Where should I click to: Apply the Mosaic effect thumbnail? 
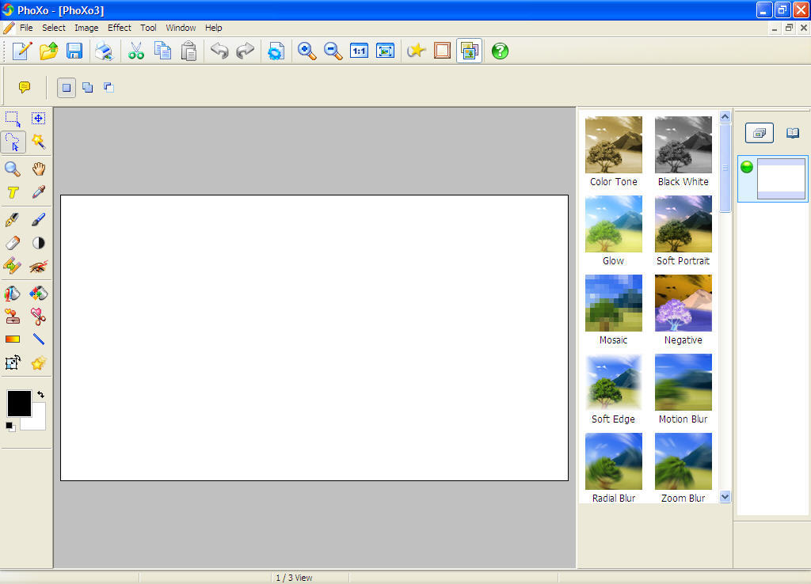(x=614, y=302)
